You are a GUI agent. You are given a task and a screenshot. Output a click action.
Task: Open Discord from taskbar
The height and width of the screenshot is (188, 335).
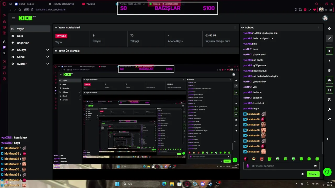coord(202,184)
